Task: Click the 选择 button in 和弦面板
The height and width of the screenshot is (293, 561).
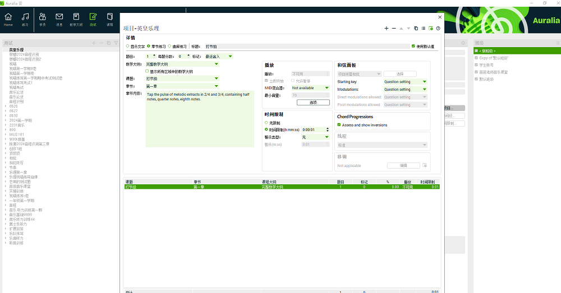Action: point(399,73)
